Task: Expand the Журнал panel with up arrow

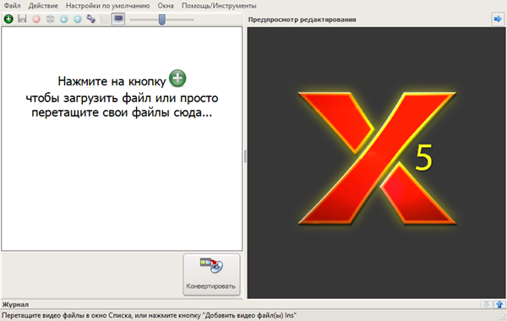Action: tap(499, 304)
